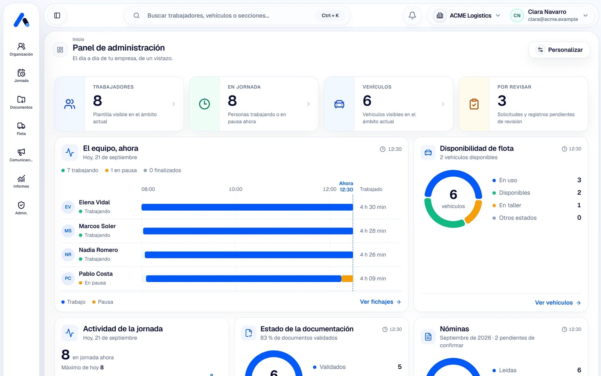This screenshot has height=376, width=601.
Task: Open the Documentos sidebar section
Action: click(x=21, y=102)
